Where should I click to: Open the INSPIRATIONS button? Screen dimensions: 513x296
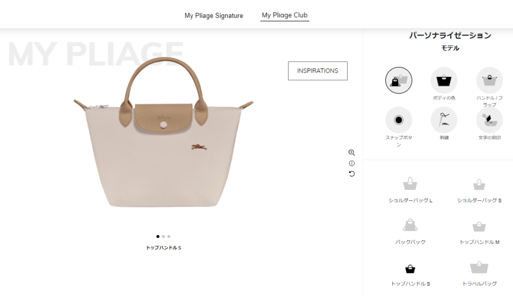[x=318, y=71]
